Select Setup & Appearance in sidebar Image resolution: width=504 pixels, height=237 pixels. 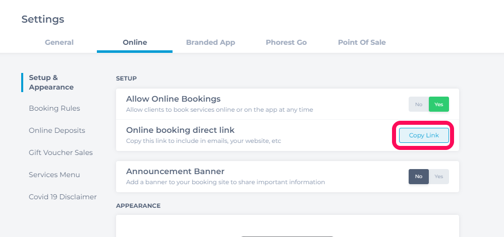pos(51,83)
